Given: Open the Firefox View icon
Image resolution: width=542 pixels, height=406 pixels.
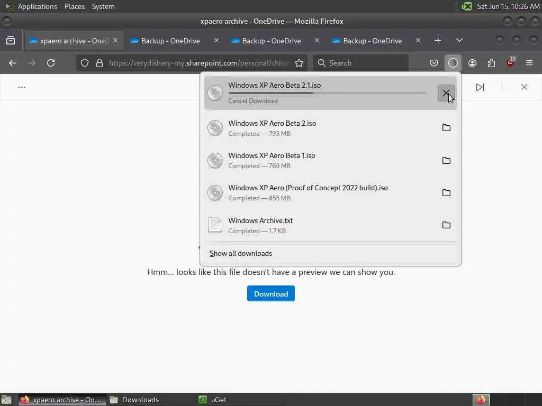Looking at the screenshot, I should (x=11, y=40).
